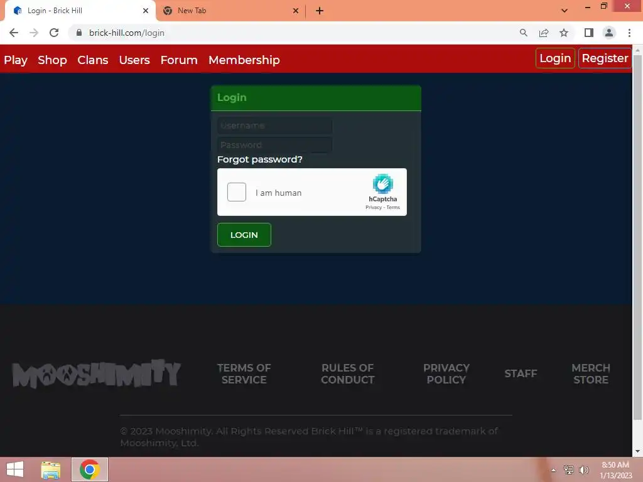
Task: Bookmark this page with the star icon
Action: coord(564,33)
